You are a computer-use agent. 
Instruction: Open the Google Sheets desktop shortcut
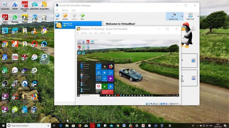point(5,72)
